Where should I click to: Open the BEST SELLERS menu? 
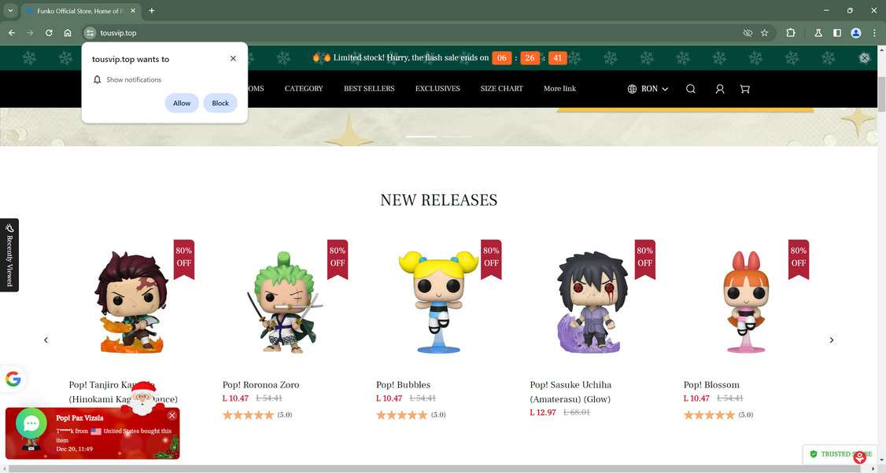(x=369, y=89)
